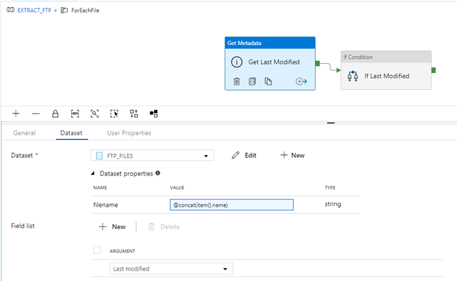Open the Last modified argument dropdown
Image resolution: width=457 pixels, height=281 pixels.
pyautogui.click(x=171, y=269)
